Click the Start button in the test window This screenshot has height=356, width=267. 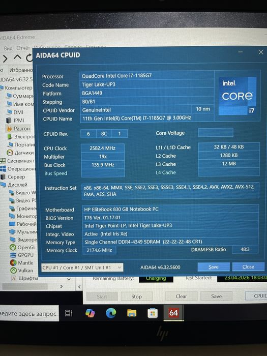click(102, 296)
